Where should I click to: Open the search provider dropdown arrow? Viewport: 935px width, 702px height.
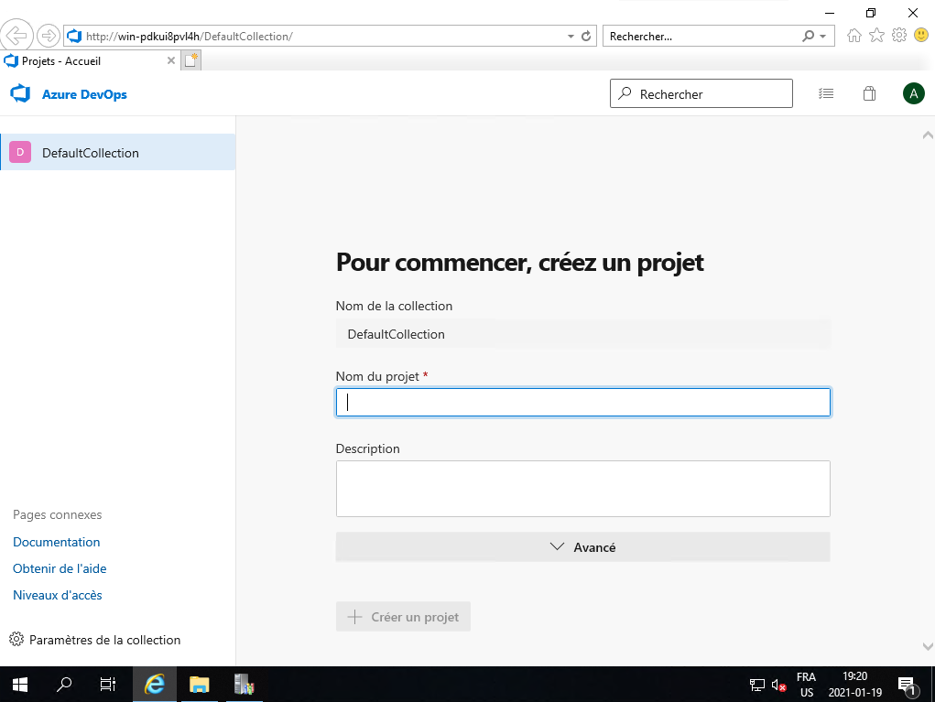coord(822,37)
